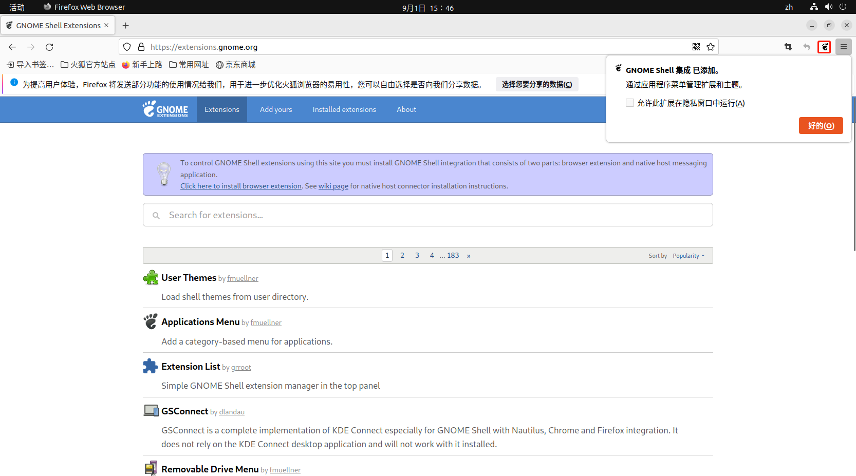Click the screenshot crop tool icon
The image size is (856, 476).
788,47
